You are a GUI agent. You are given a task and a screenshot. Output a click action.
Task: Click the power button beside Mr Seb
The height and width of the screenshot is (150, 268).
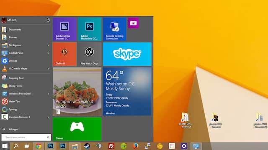click(48, 20)
